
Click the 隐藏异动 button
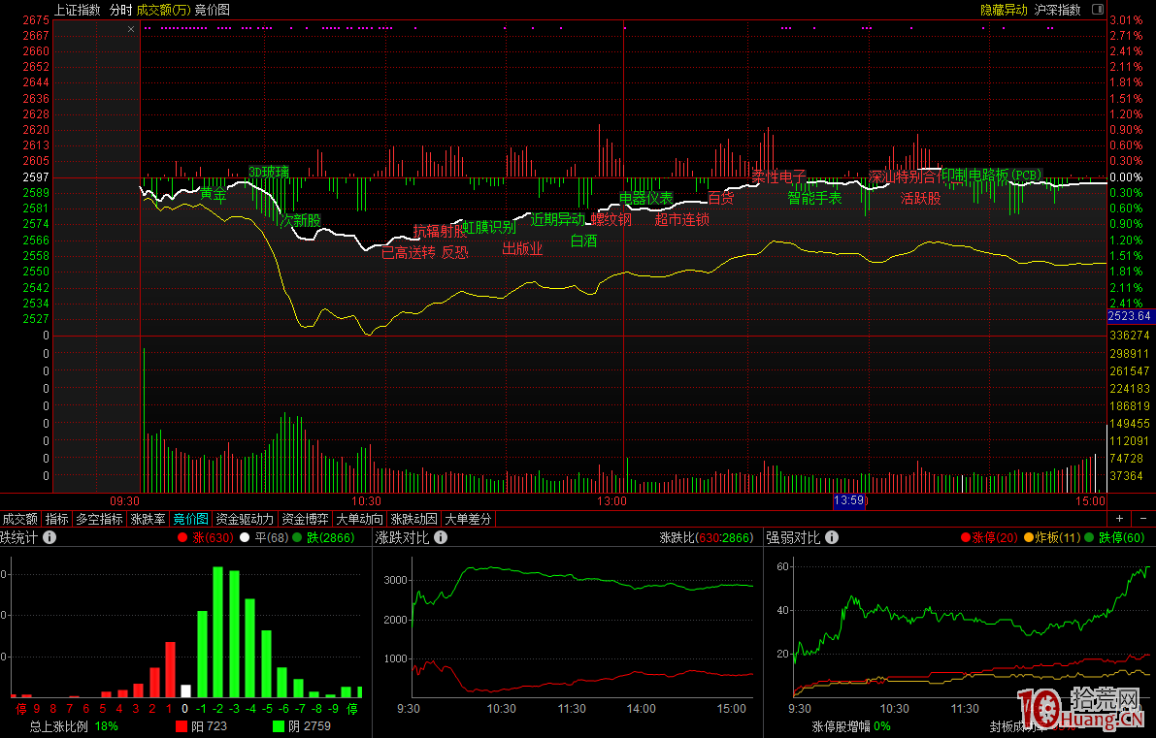coord(1003,10)
